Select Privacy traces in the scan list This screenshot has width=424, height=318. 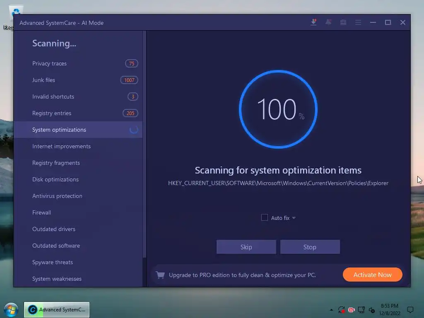[x=78, y=63]
